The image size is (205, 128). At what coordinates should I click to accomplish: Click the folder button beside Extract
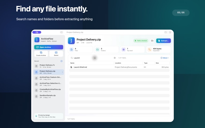pos(152,41)
